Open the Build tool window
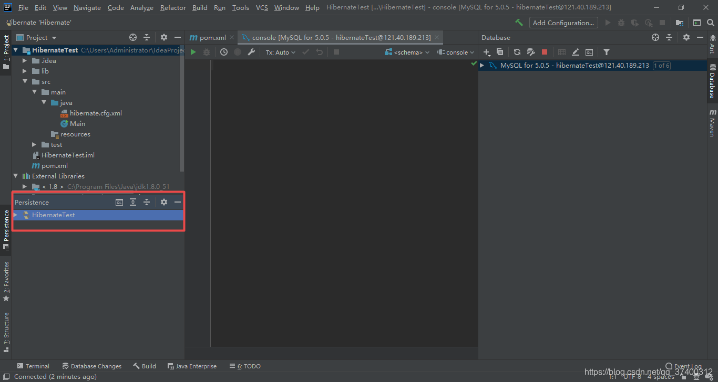The height and width of the screenshot is (382, 718). point(145,366)
